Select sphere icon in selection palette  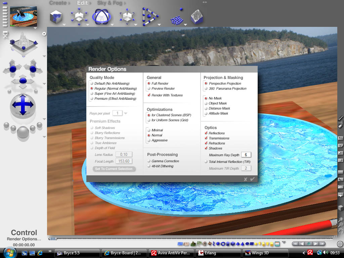click(x=218, y=244)
